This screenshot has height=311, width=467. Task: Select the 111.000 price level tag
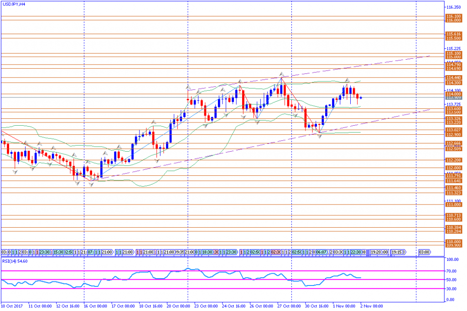(454, 205)
